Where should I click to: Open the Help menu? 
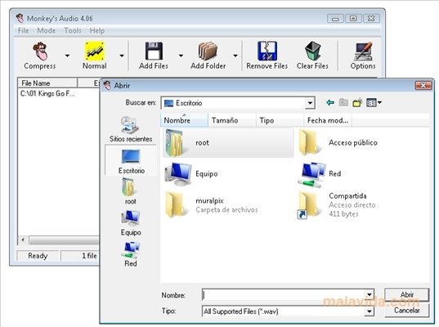pyautogui.click(x=96, y=30)
